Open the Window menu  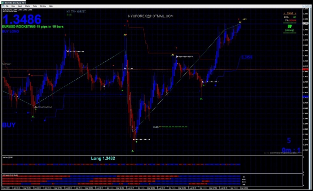coord(43,6)
